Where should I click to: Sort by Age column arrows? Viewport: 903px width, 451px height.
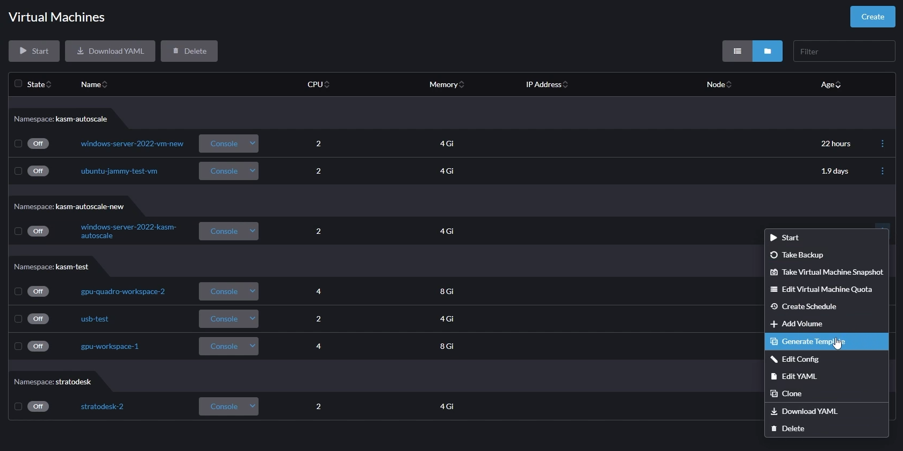838,85
